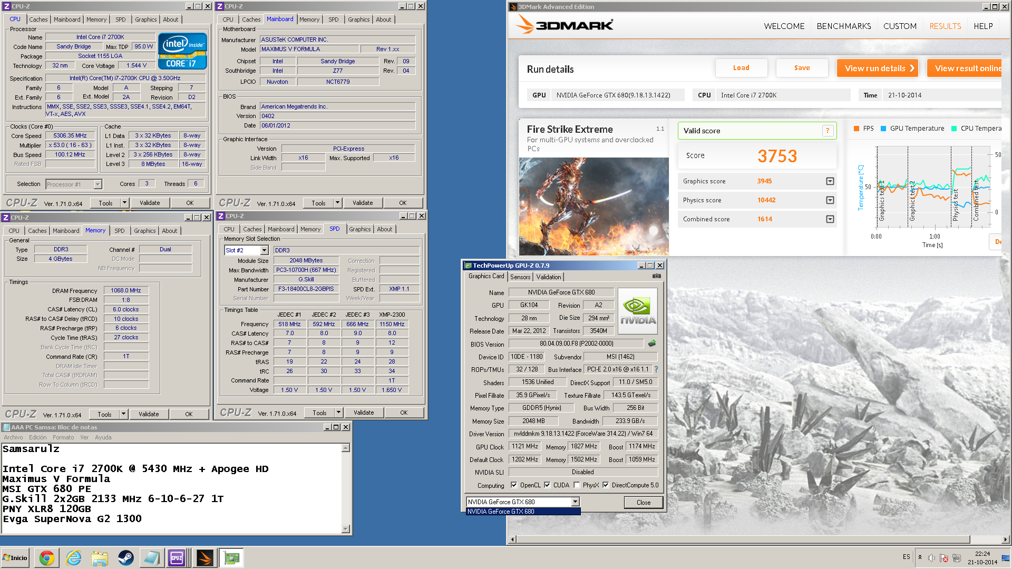This screenshot has height=569, width=1012.
Task: Open Graphics tab in Mainboard CPU-Z window
Action: coord(358,19)
